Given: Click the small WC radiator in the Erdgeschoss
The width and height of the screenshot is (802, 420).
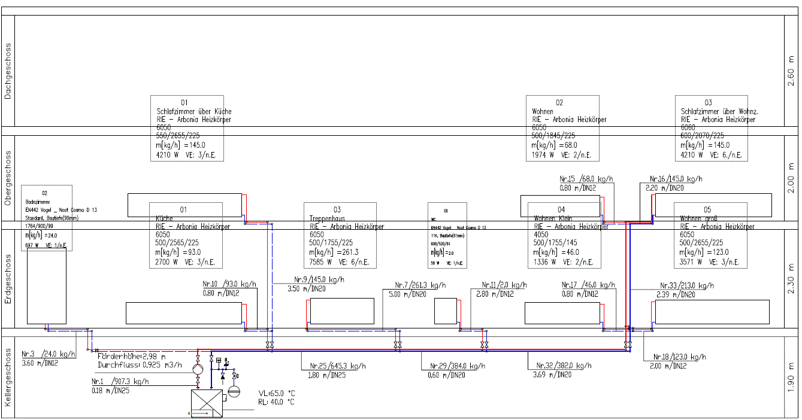Looking at the screenshot, I should click(445, 311).
